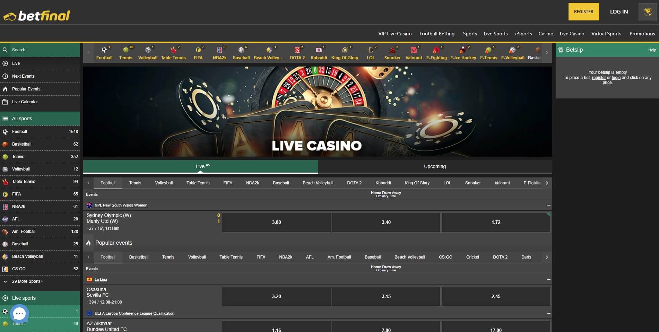Open the live chat bubble
Screen dimensions: 659x332
pos(19,314)
